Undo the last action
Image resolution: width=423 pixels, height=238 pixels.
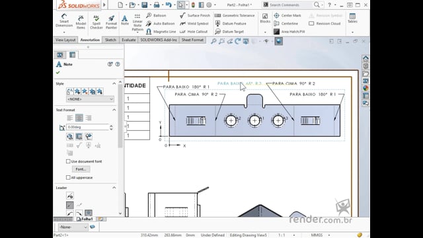[x=169, y=5]
